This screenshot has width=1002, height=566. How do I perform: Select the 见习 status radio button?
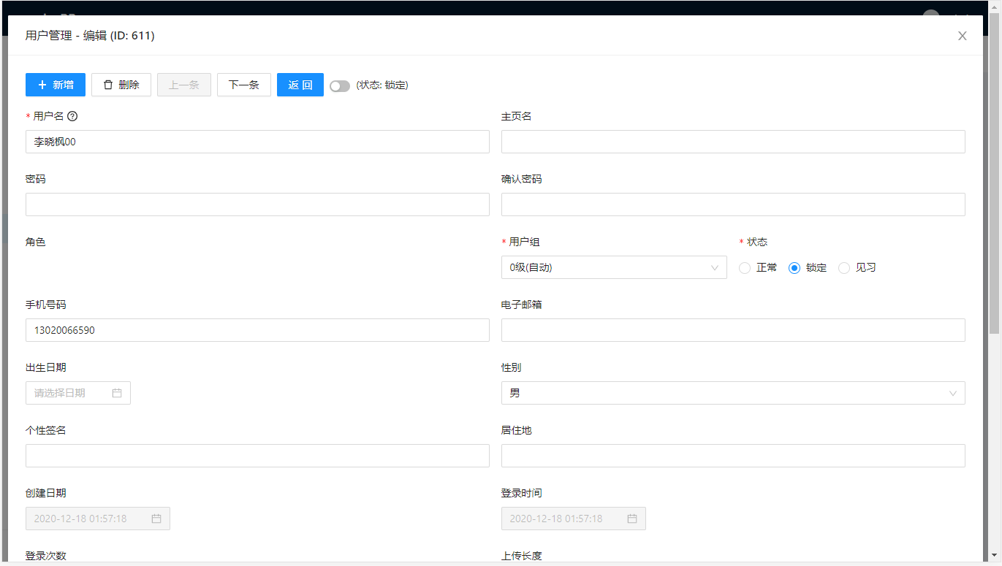(x=844, y=268)
